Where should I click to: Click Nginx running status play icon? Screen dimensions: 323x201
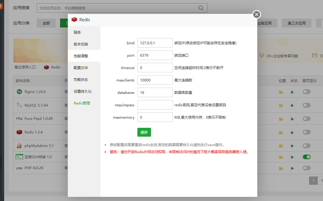point(292,92)
